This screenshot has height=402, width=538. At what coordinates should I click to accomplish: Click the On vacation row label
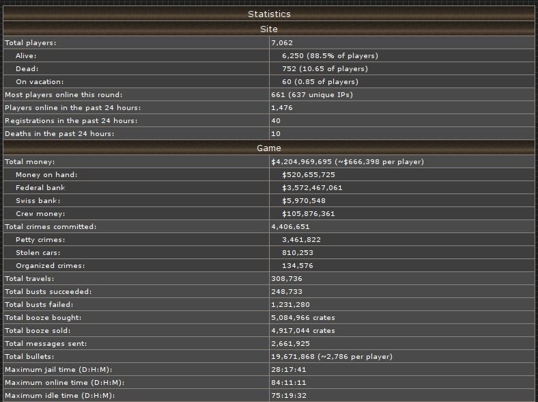[40, 82]
